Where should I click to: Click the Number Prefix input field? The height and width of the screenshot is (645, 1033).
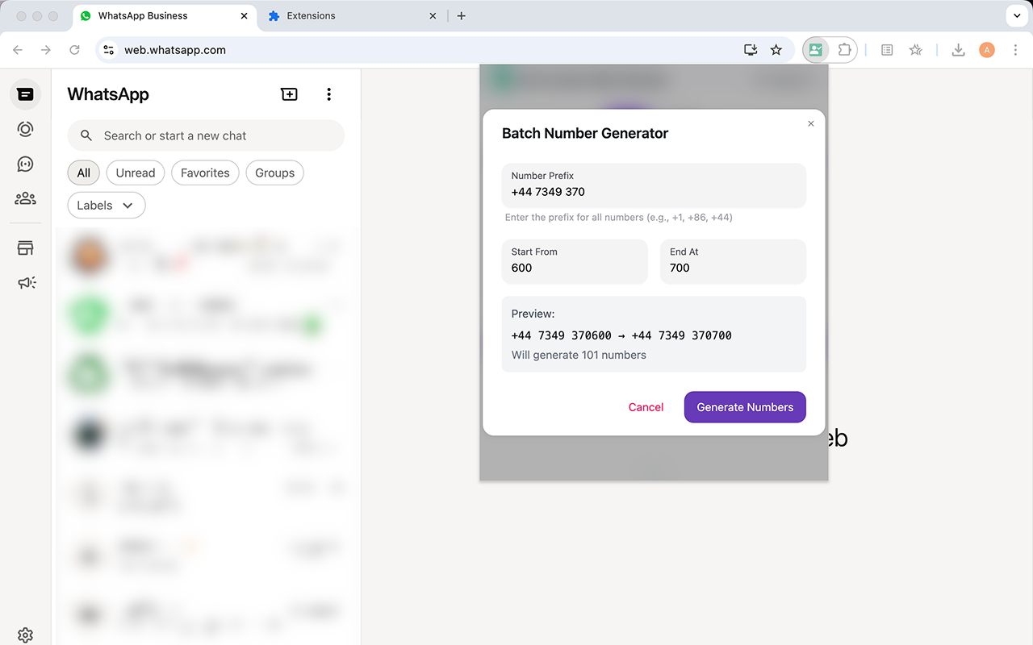654,192
